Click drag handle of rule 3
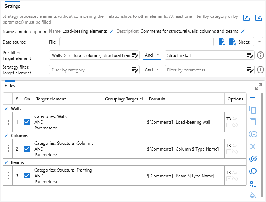 click(8, 176)
